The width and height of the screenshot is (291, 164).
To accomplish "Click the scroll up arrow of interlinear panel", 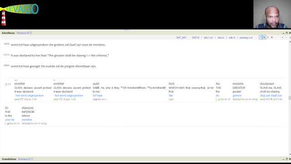I will pyautogui.click(x=290, y=42).
